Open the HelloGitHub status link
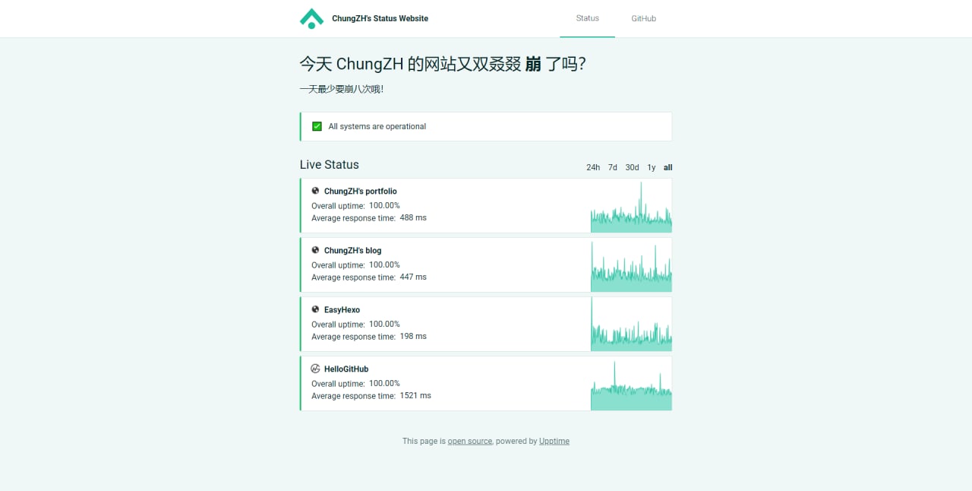 tap(346, 369)
